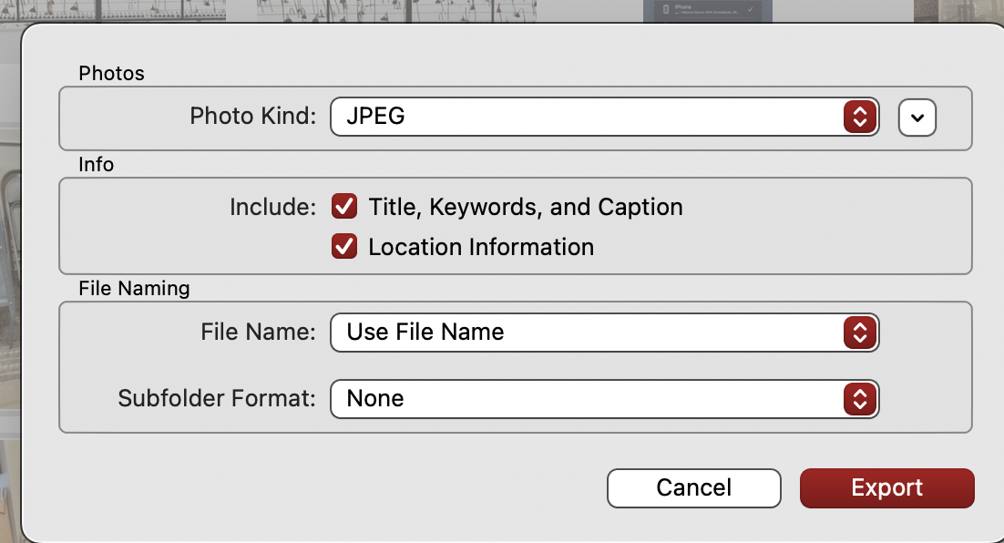Uncheck Title, Keywords, and Caption checkbox
This screenshot has height=543, width=1004.
344,207
